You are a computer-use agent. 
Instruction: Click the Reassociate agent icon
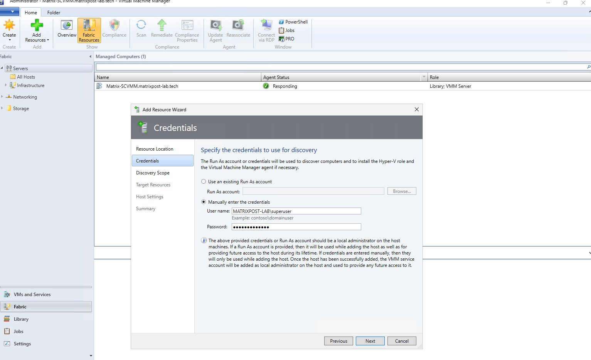[x=238, y=25]
